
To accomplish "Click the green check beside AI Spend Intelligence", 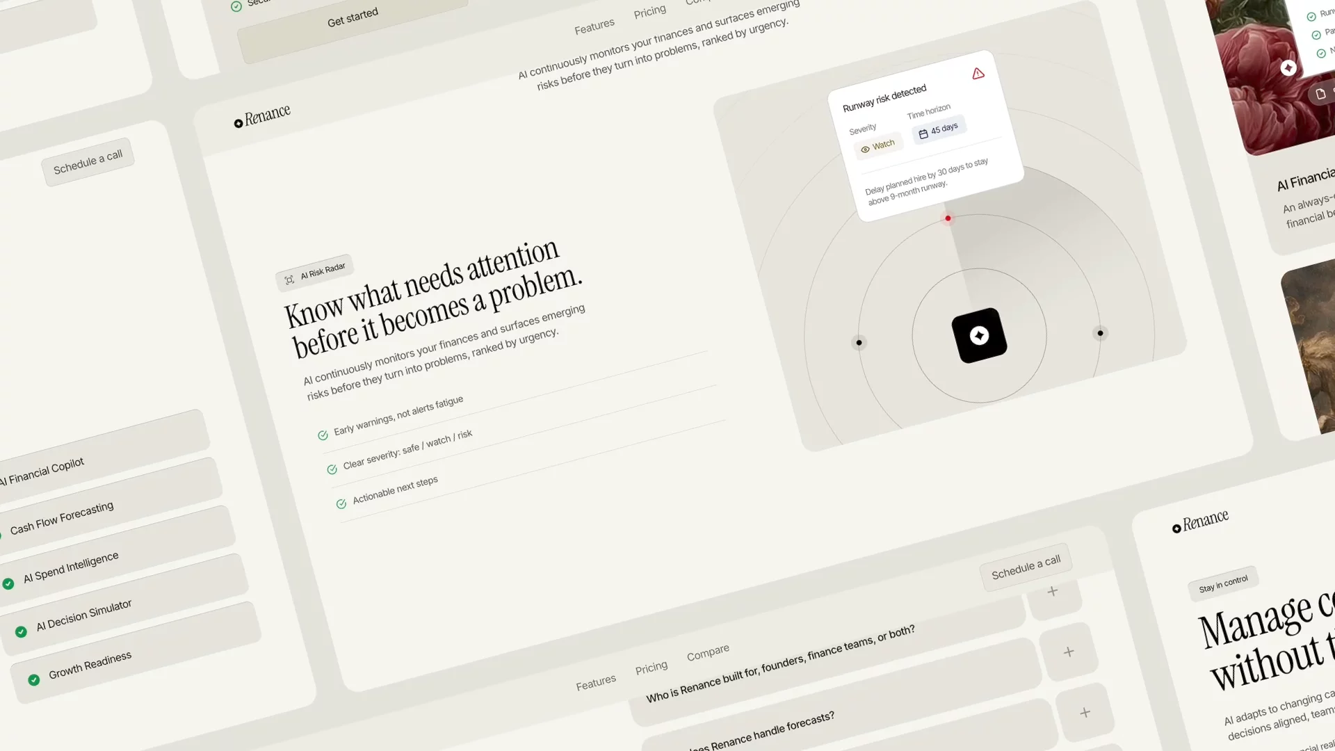I will (8, 584).
